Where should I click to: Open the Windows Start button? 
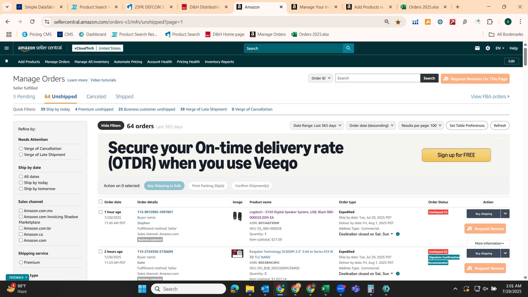tap(142, 289)
